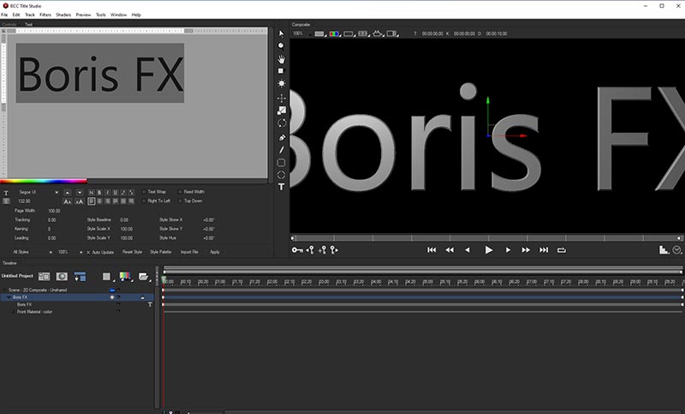Image resolution: width=685 pixels, height=414 pixels.
Task: Toggle the Auto Update checkbox
Action: [88, 252]
